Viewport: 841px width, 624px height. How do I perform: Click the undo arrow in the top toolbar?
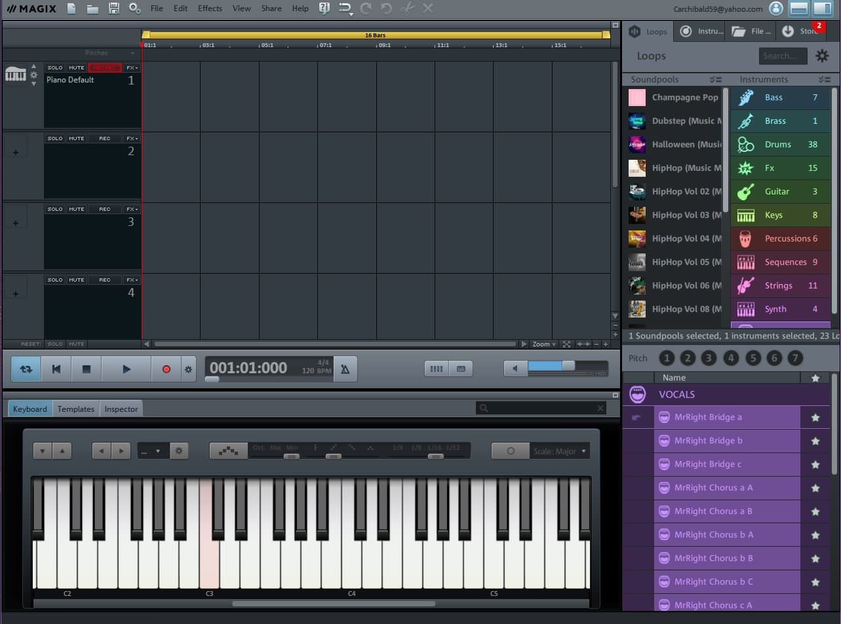pyautogui.click(x=387, y=9)
